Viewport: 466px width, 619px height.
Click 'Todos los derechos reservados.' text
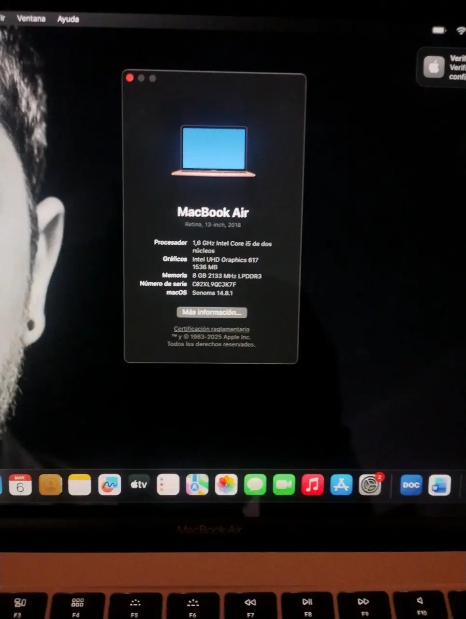click(x=211, y=344)
